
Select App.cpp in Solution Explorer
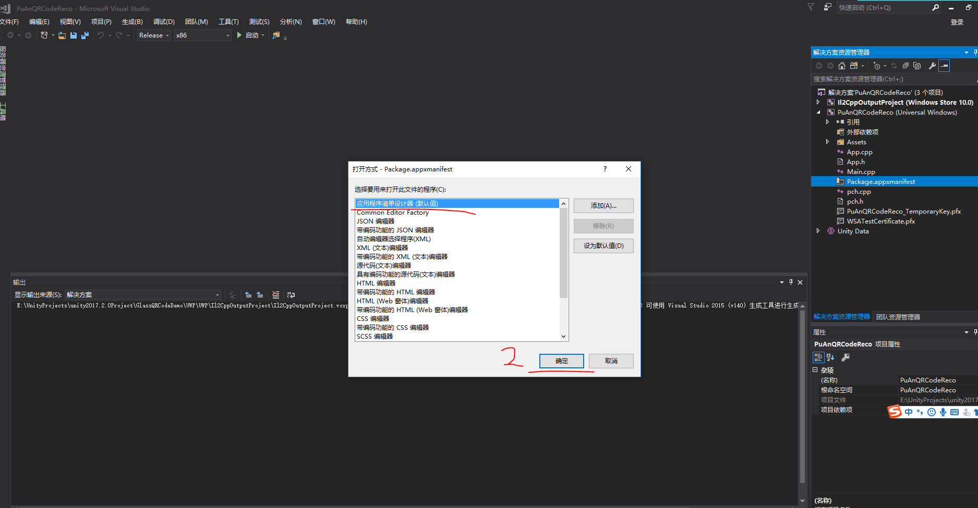[x=860, y=152]
